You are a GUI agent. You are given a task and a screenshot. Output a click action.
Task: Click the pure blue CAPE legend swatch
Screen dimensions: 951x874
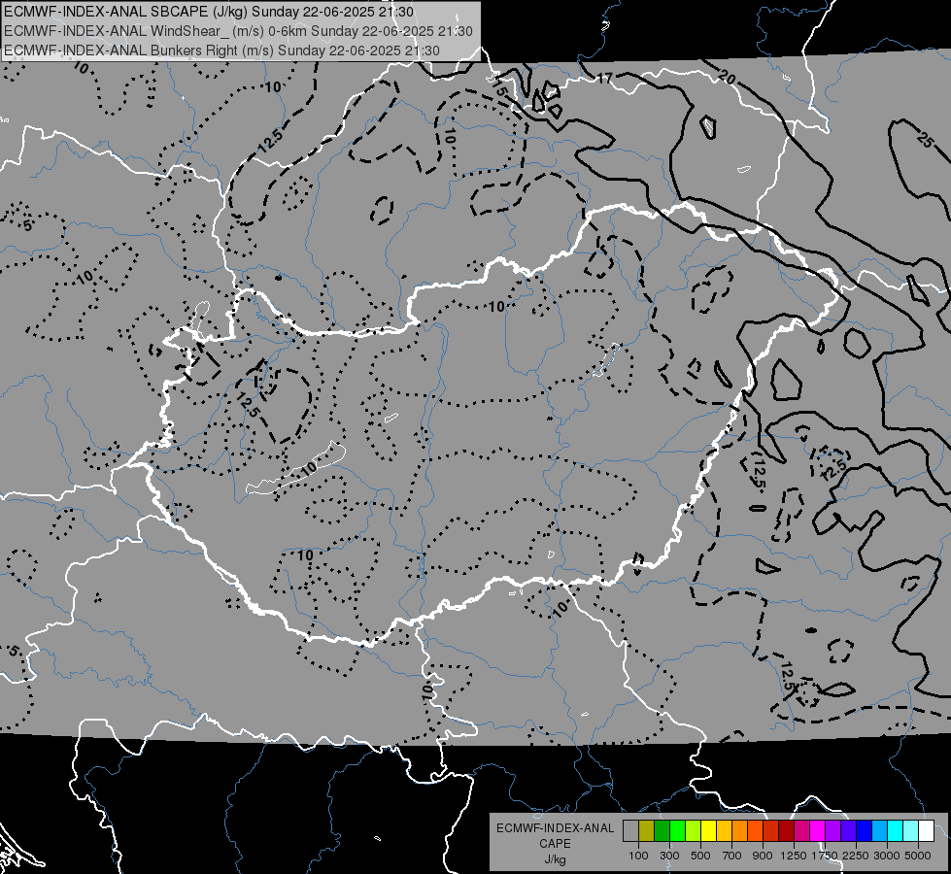(865, 830)
